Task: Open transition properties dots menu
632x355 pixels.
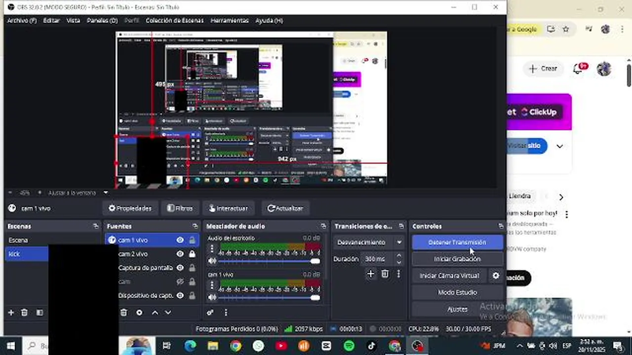Action: tap(398, 274)
